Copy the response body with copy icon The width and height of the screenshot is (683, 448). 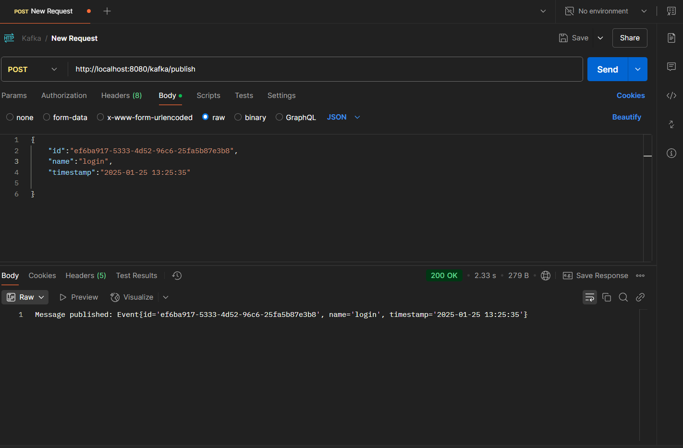607,297
